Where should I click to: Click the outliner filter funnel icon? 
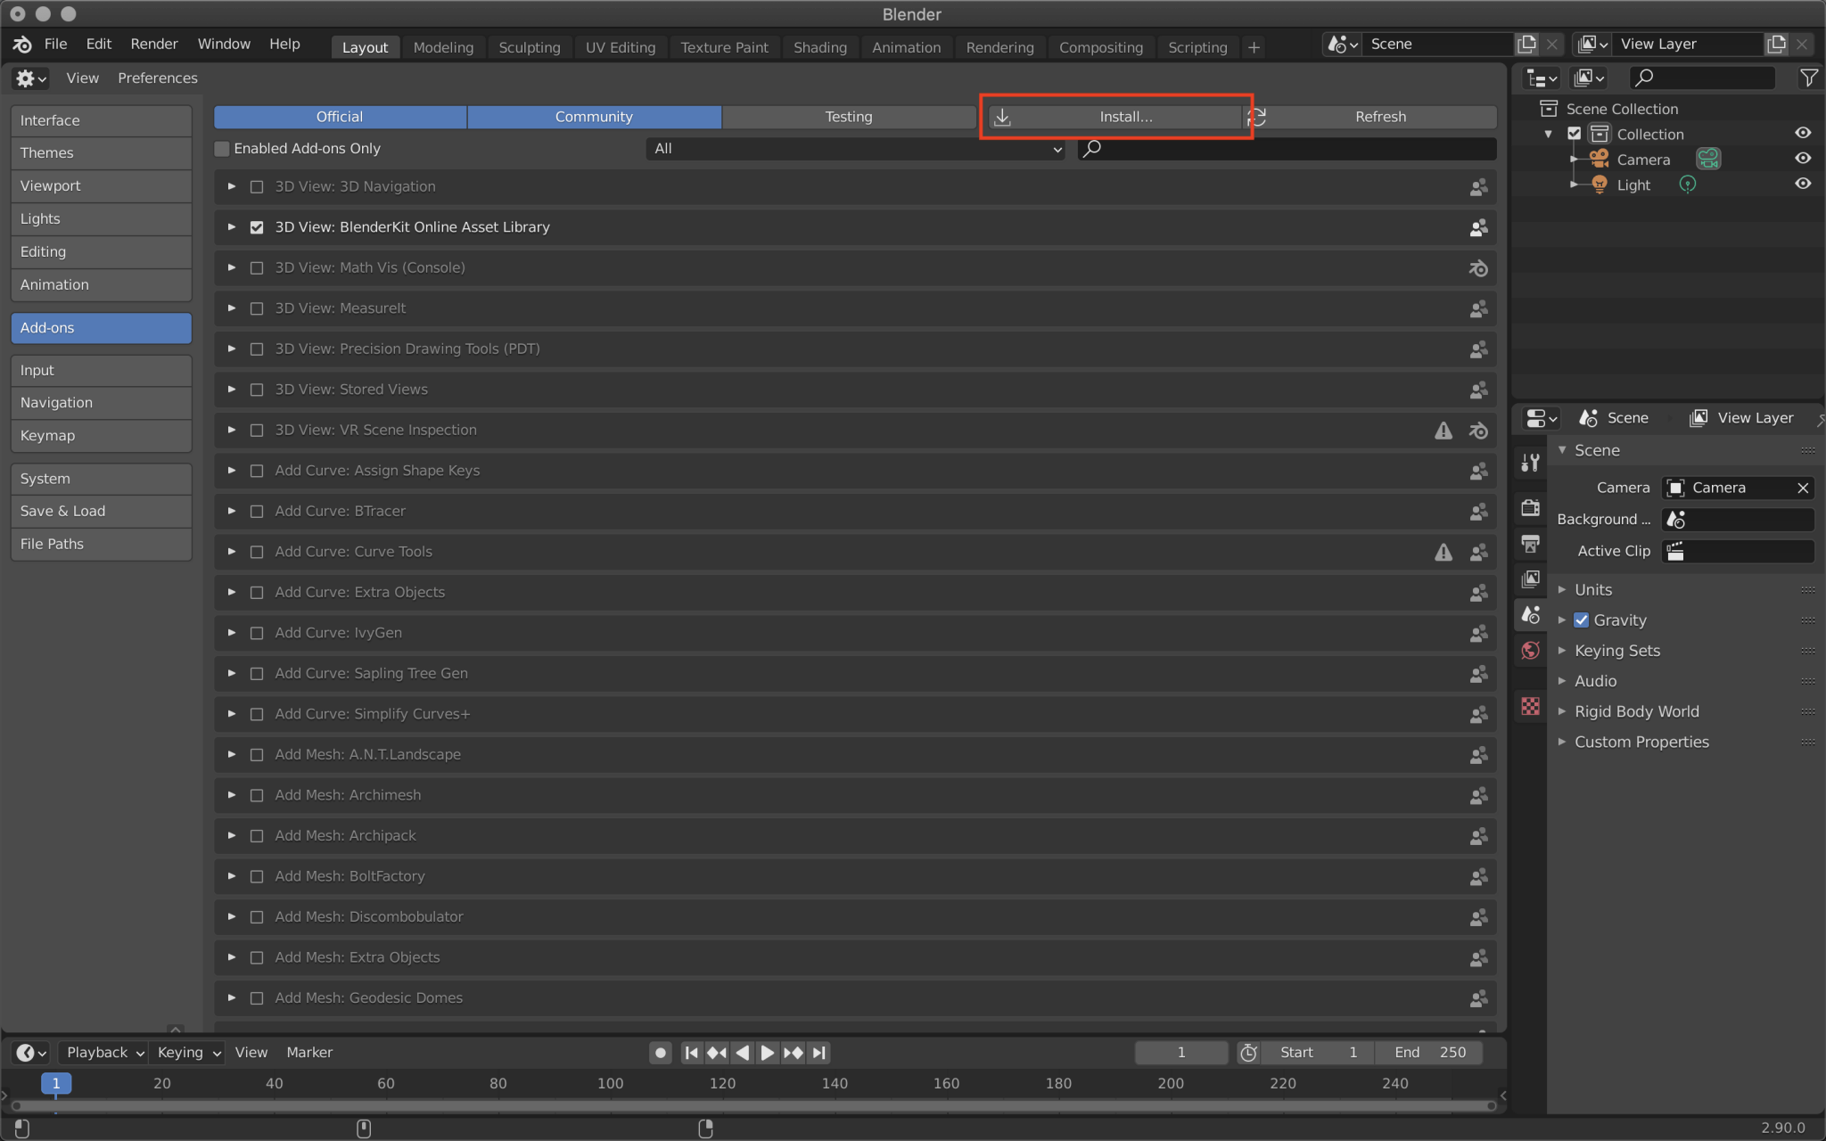coord(1808,78)
